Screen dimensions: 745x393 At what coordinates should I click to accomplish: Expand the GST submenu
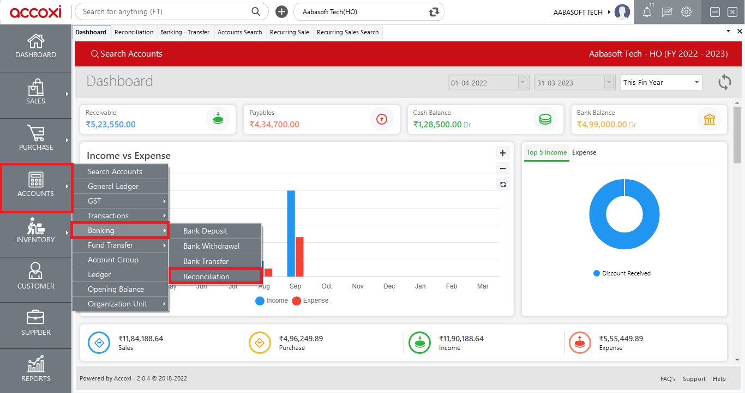point(120,201)
